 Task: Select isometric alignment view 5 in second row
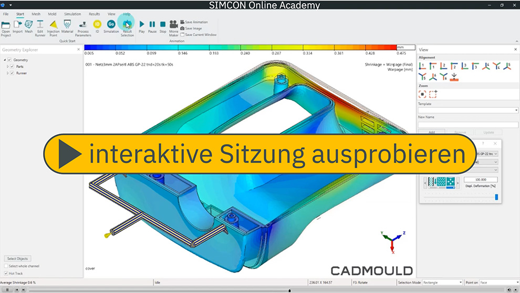click(422, 77)
